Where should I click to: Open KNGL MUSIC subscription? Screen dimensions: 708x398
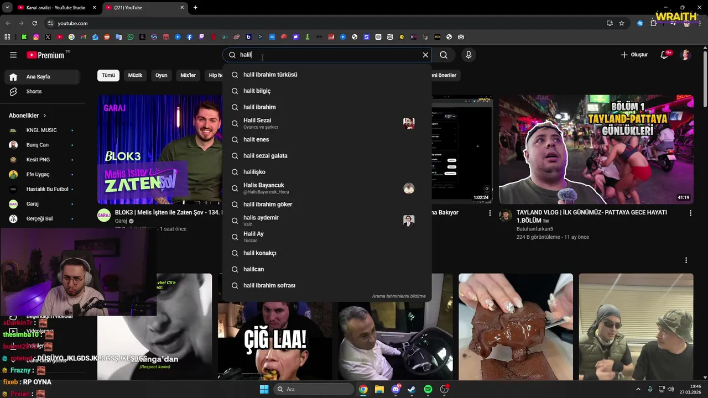(x=42, y=130)
